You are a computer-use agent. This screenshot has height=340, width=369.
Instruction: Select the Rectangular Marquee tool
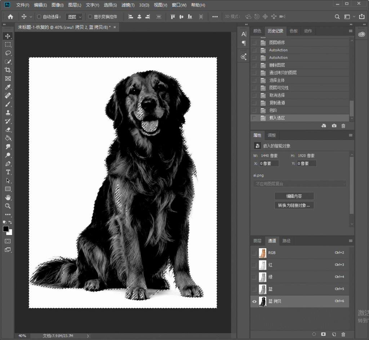8,44
